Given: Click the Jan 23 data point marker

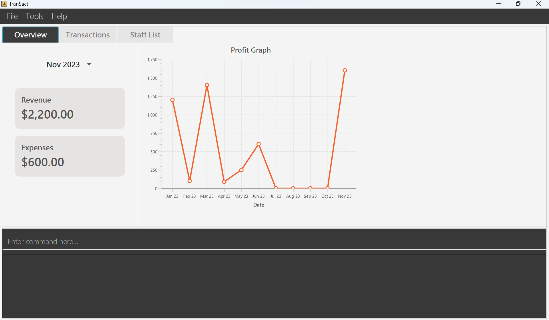Looking at the screenshot, I should (172, 100).
